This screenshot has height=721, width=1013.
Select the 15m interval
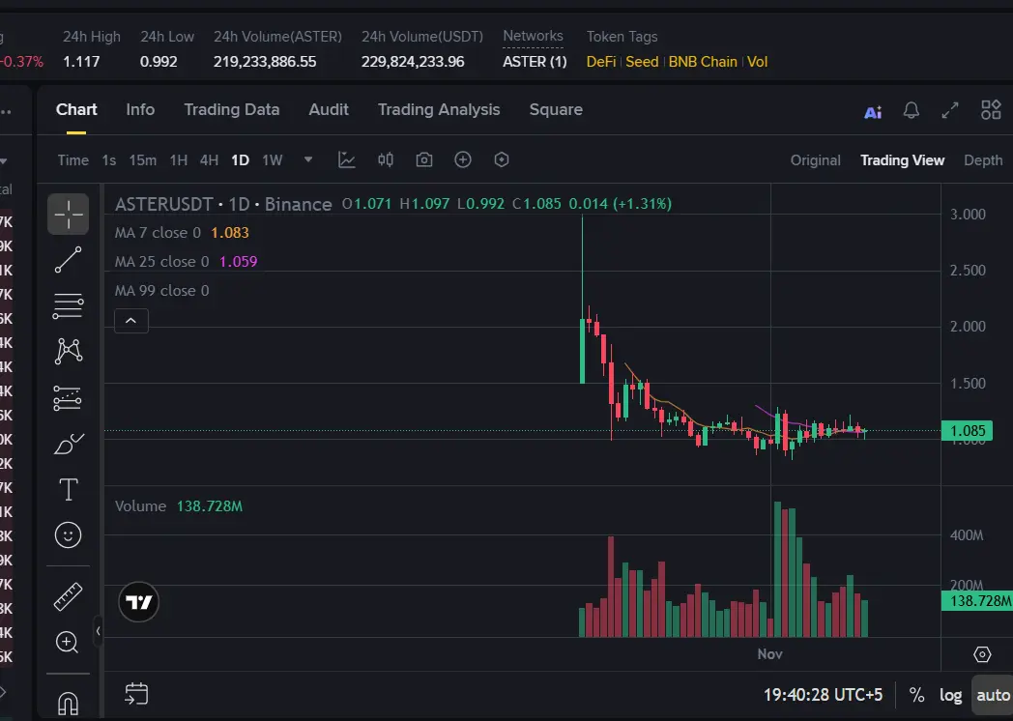pos(143,160)
